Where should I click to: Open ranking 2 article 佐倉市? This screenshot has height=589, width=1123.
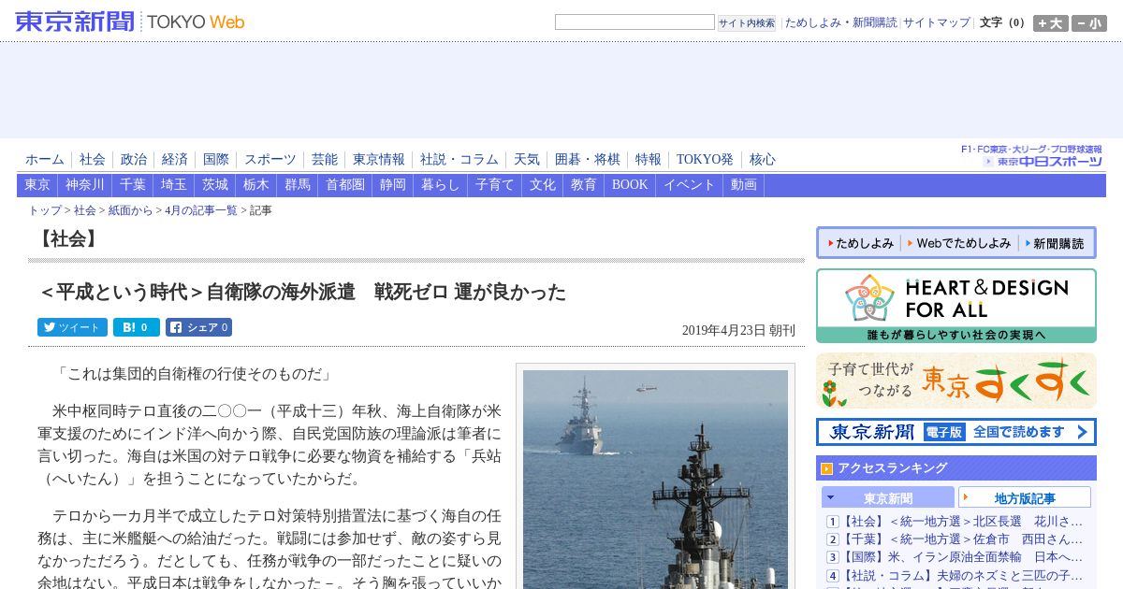(962, 539)
